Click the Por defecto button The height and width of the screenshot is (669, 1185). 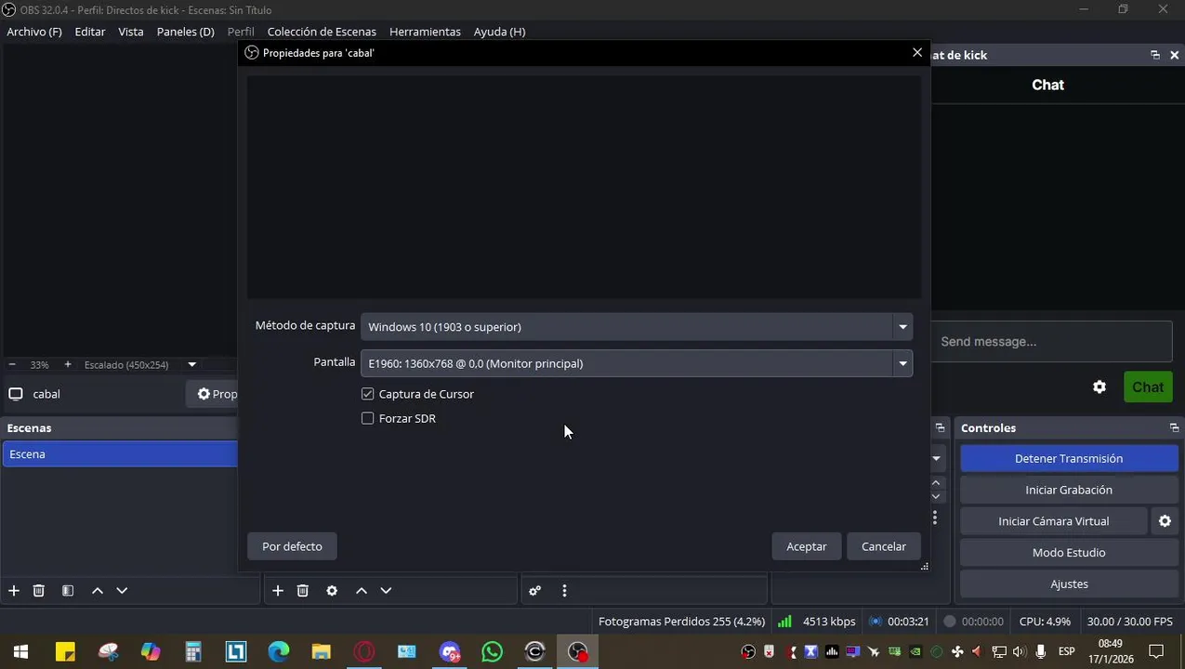(x=292, y=546)
